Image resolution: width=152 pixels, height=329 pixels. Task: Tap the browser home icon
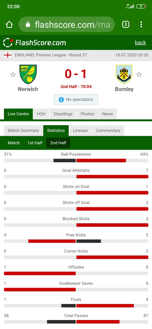point(9,24)
